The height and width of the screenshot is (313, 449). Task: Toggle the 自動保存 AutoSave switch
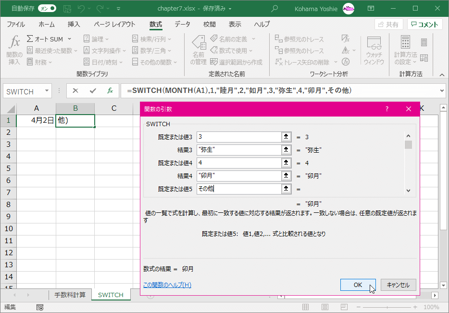click(x=47, y=8)
